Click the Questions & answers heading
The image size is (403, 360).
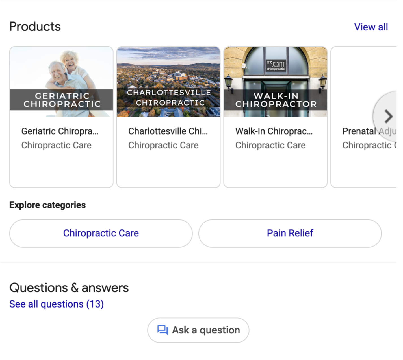click(69, 288)
